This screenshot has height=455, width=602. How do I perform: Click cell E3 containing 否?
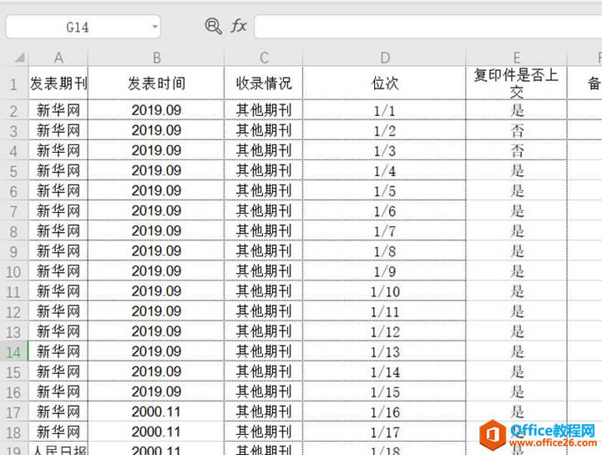(x=516, y=130)
